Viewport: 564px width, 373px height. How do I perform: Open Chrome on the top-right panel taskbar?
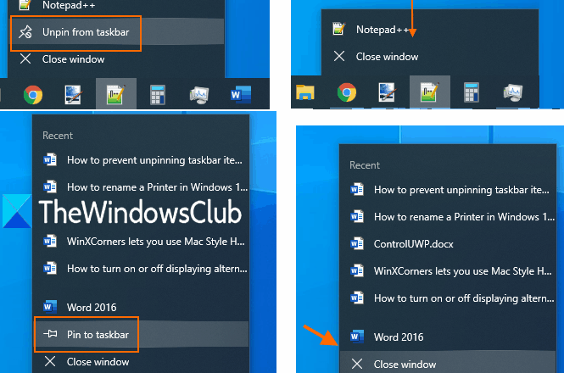[x=347, y=92]
